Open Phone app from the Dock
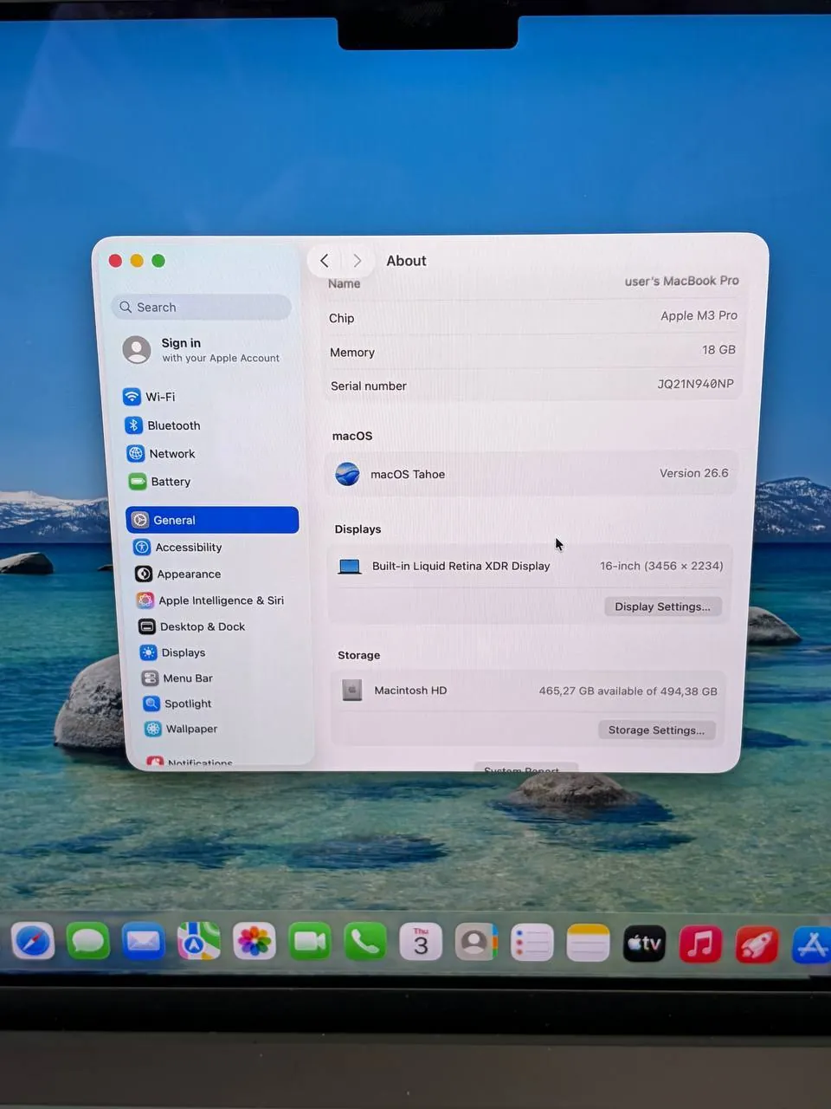The width and height of the screenshot is (831, 1109). click(x=365, y=942)
